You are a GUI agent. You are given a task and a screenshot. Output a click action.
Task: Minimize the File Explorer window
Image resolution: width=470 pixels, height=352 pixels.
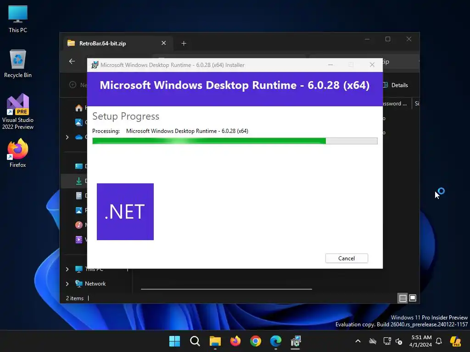(x=367, y=39)
